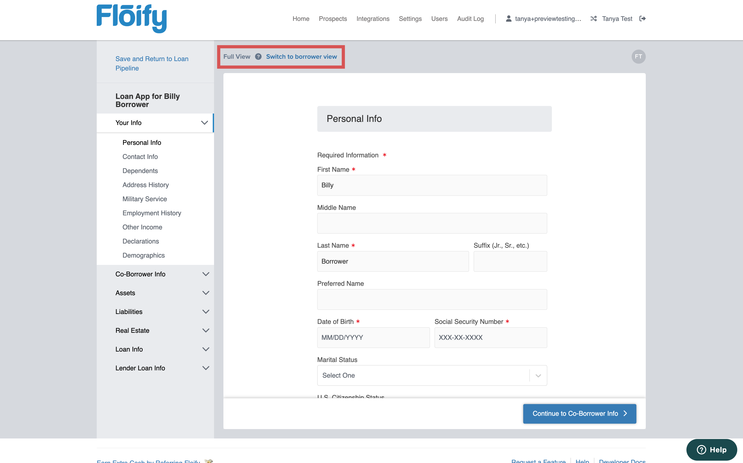This screenshot has width=743, height=463.
Task: Click the shuffle switch-user icon
Action: coord(593,19)
